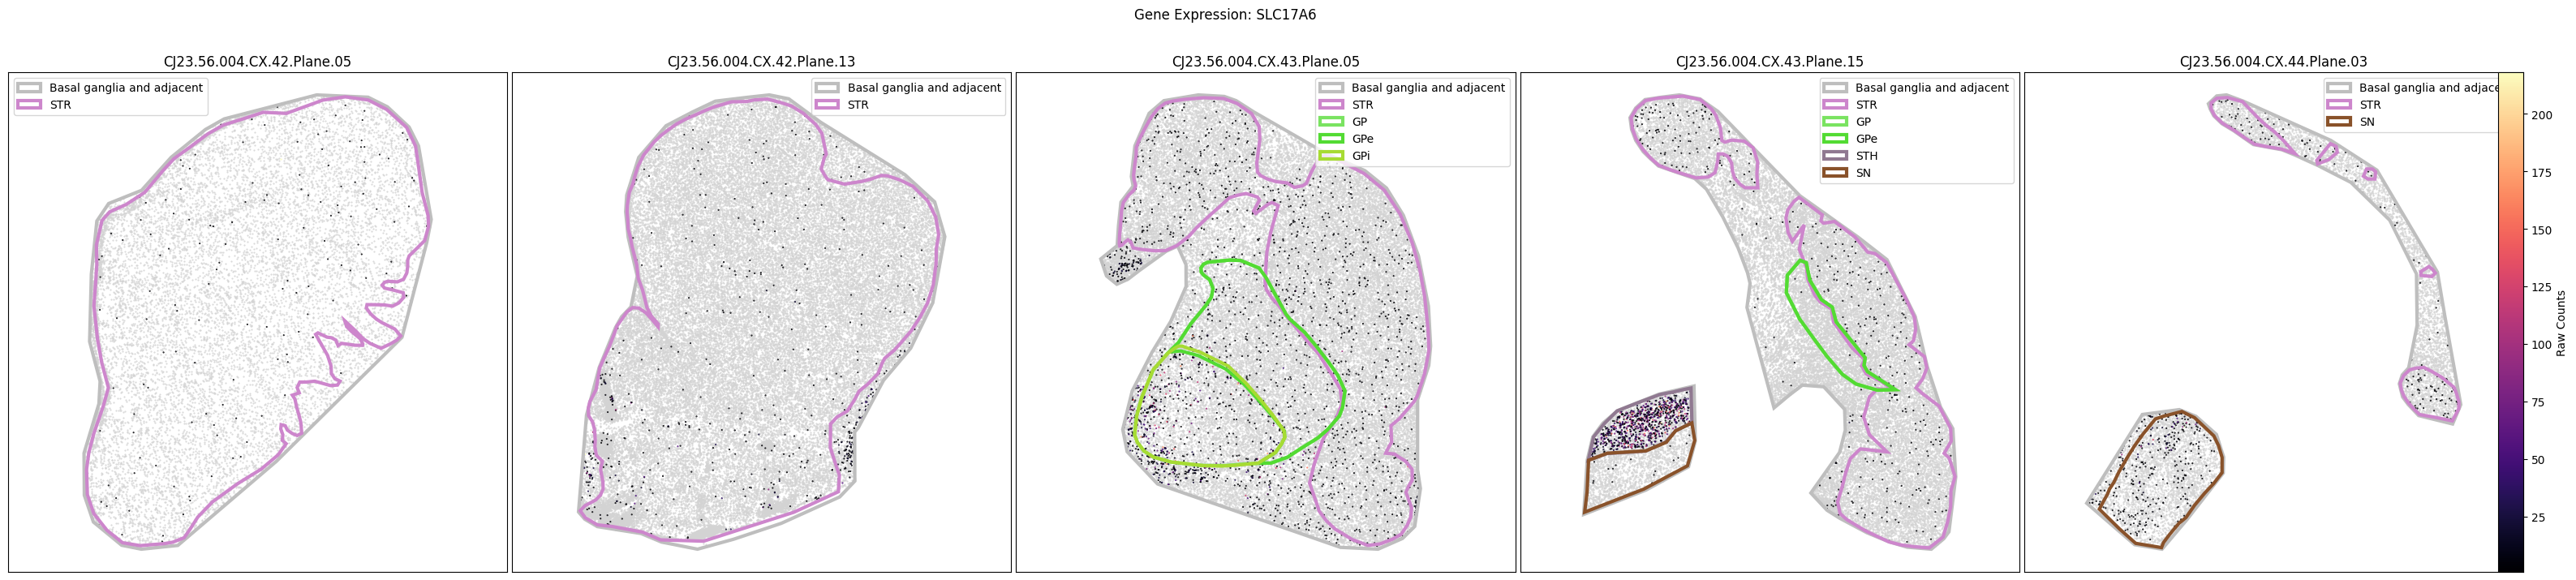Image resolution: width=2576 pixels, height=580 pixels.
Task: Click the pink STR legend swatch in first panel
Action: (x=29, y=105)
